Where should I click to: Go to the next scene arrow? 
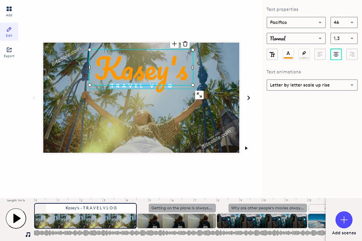tap(248, 98)
